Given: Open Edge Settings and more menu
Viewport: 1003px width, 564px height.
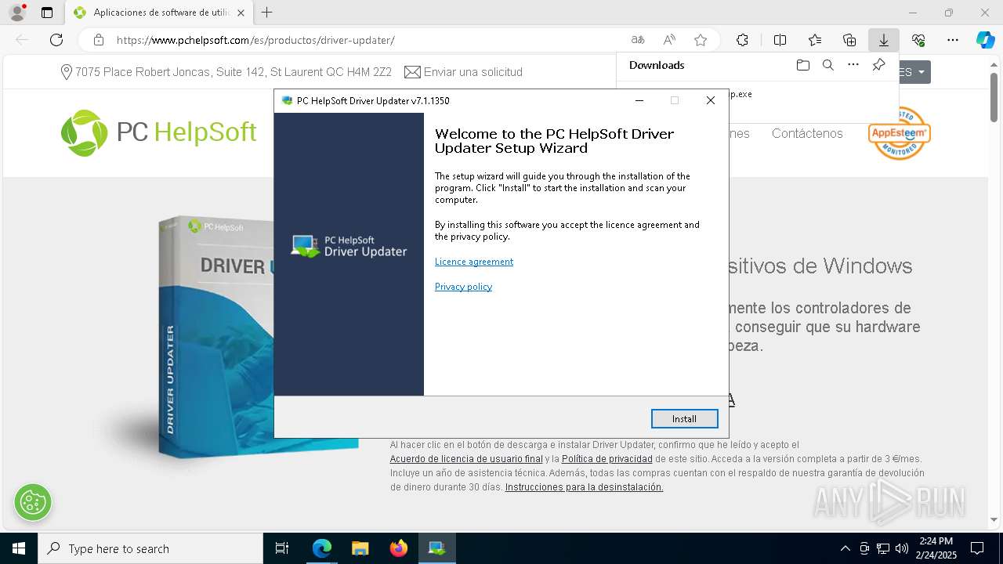Looking at the screenshot, I should 953,40.
